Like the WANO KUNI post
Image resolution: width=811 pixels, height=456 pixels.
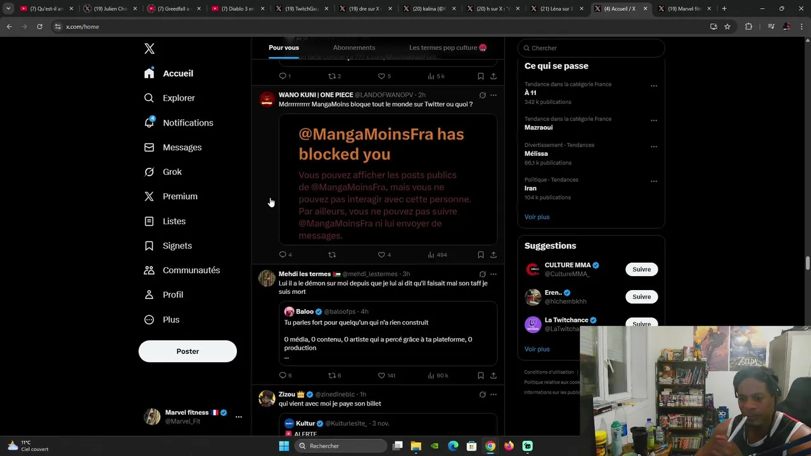tap(381, 255)
